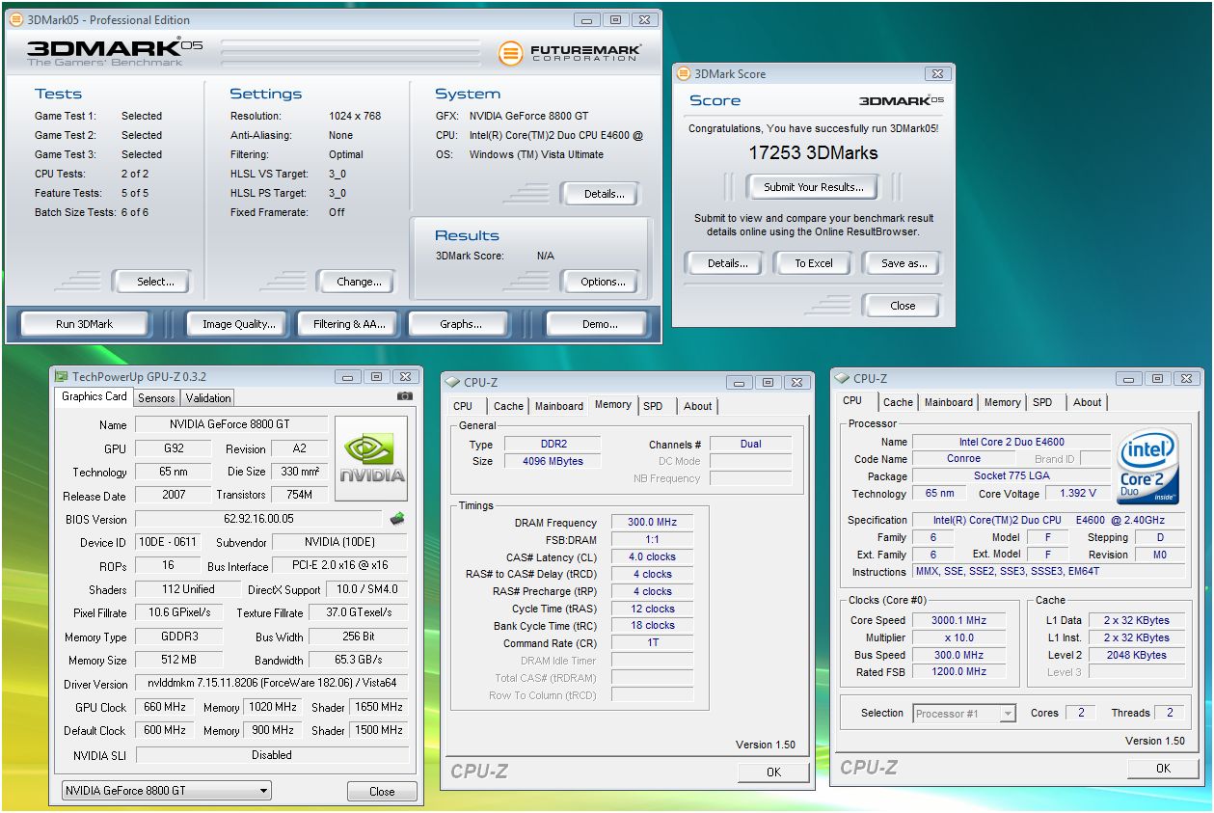Minimize the 3DMark05 main window
This screenshot has height=813, width=1214.
click(586, 19)
